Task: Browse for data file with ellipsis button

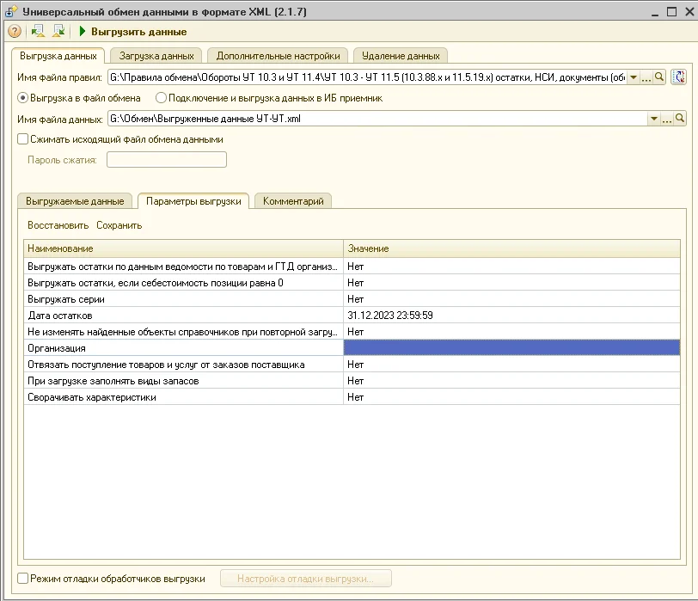Action: click(x=666, y=119)
